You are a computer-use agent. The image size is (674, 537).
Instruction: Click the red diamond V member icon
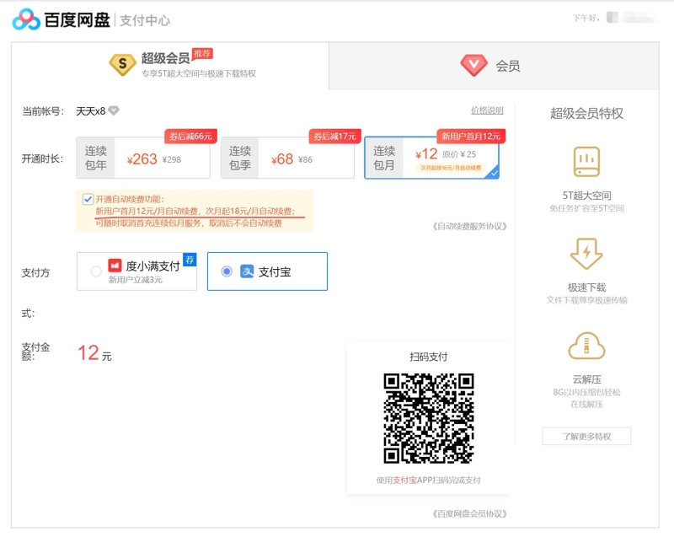(x=473, y=66)
